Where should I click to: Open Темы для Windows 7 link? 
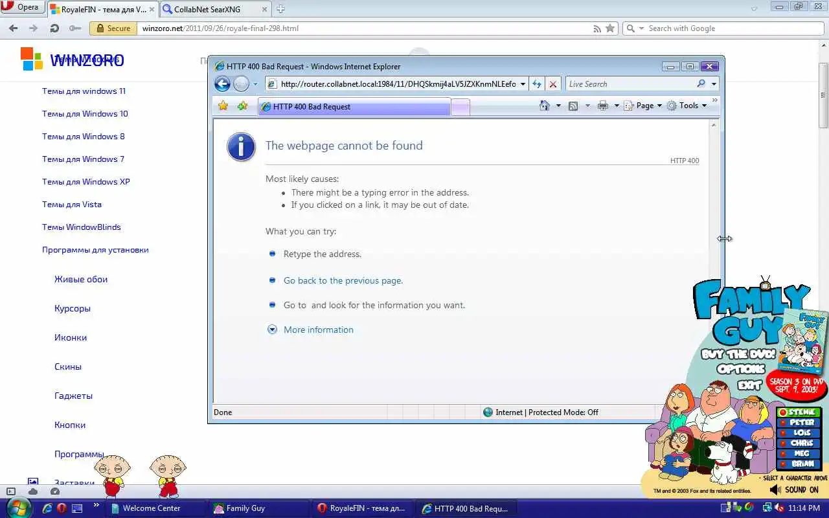[x=84, y=159]
